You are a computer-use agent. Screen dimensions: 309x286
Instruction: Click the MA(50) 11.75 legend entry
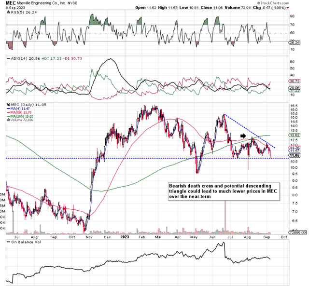point(19,112)
